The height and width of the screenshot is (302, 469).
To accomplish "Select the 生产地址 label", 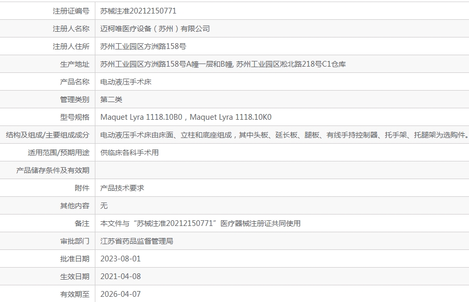I will pyautogui.click(x=75, y=64).
